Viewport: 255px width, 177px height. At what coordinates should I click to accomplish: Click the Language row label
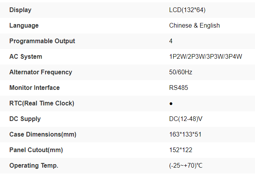(24, 25)
